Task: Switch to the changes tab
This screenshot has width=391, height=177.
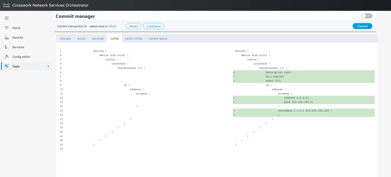Action: click(65, 39)
